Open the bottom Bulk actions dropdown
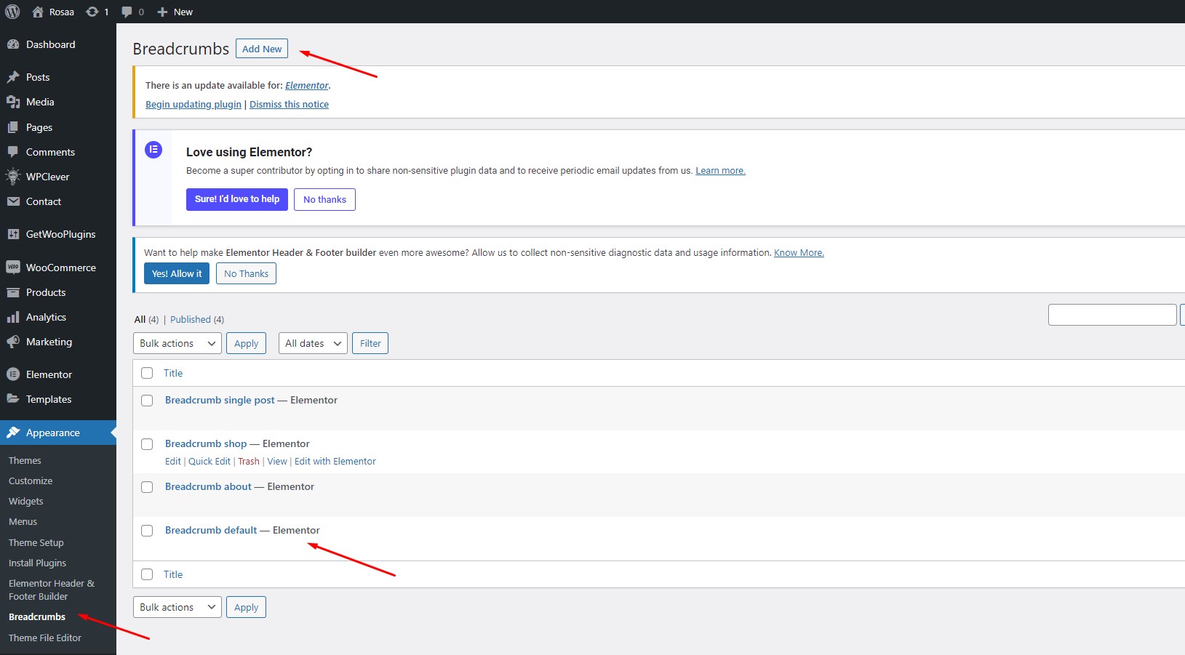Screen dimensions: 1185x655 (x=177, y=607)
